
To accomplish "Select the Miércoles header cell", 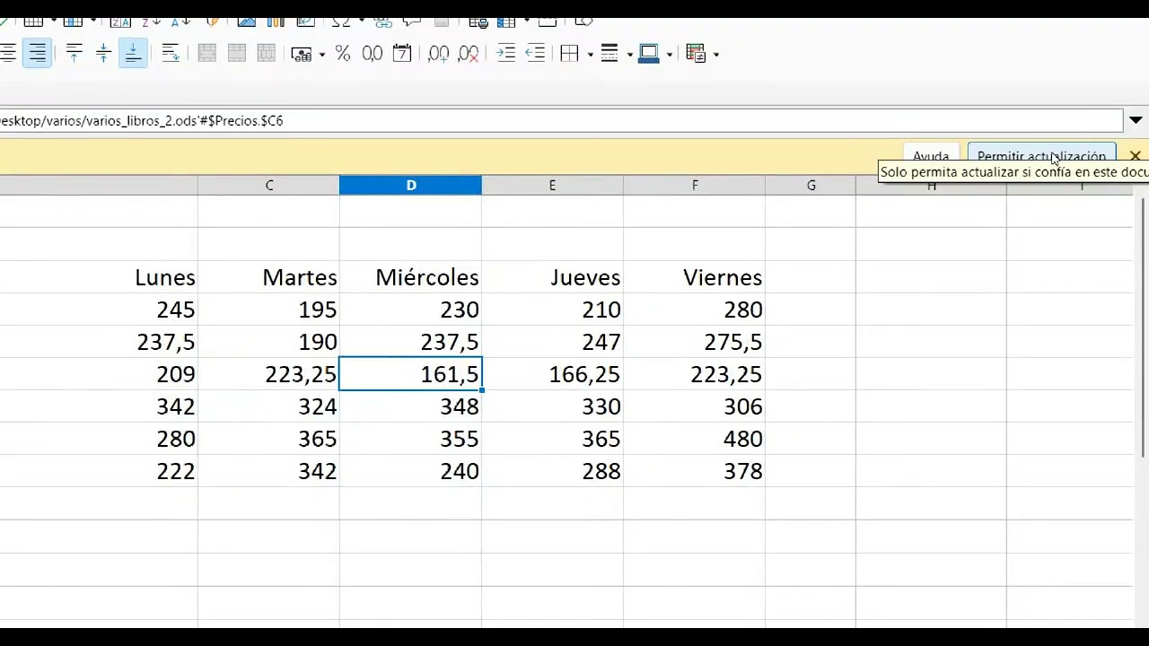I will [x=411, y=277].
